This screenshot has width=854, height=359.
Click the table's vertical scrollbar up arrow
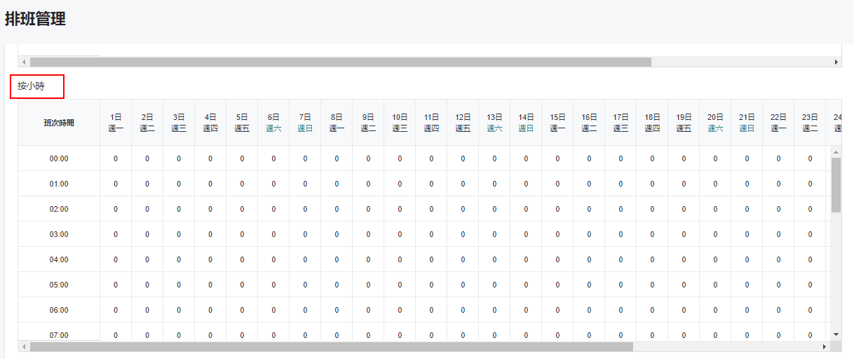click(836, 152)
